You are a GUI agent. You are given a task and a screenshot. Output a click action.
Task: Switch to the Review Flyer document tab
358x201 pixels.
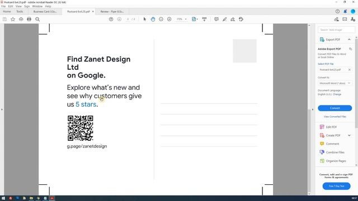(112, 12)
